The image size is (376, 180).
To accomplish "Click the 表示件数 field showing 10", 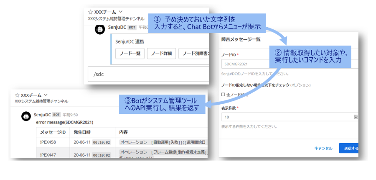I will click(x=290, y=117).
